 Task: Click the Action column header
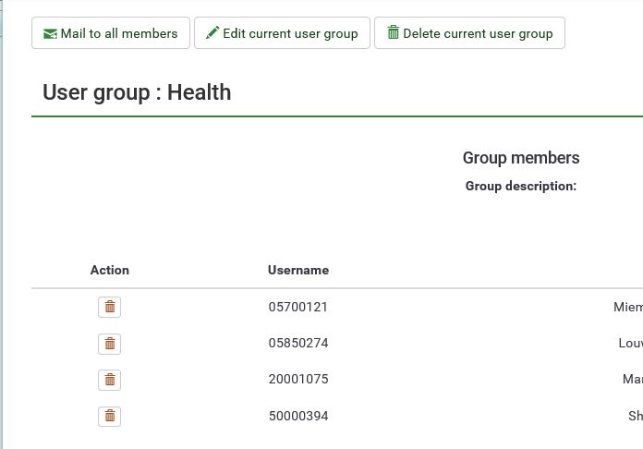110,270
